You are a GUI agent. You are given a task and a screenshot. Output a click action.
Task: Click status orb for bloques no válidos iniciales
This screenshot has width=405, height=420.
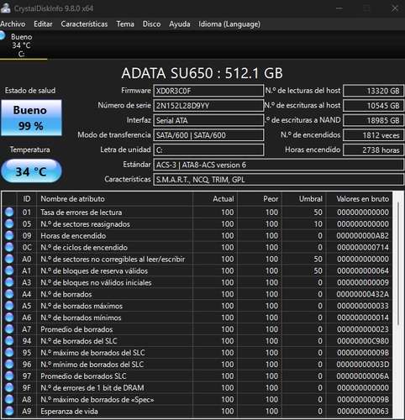(x=9, y=282)
